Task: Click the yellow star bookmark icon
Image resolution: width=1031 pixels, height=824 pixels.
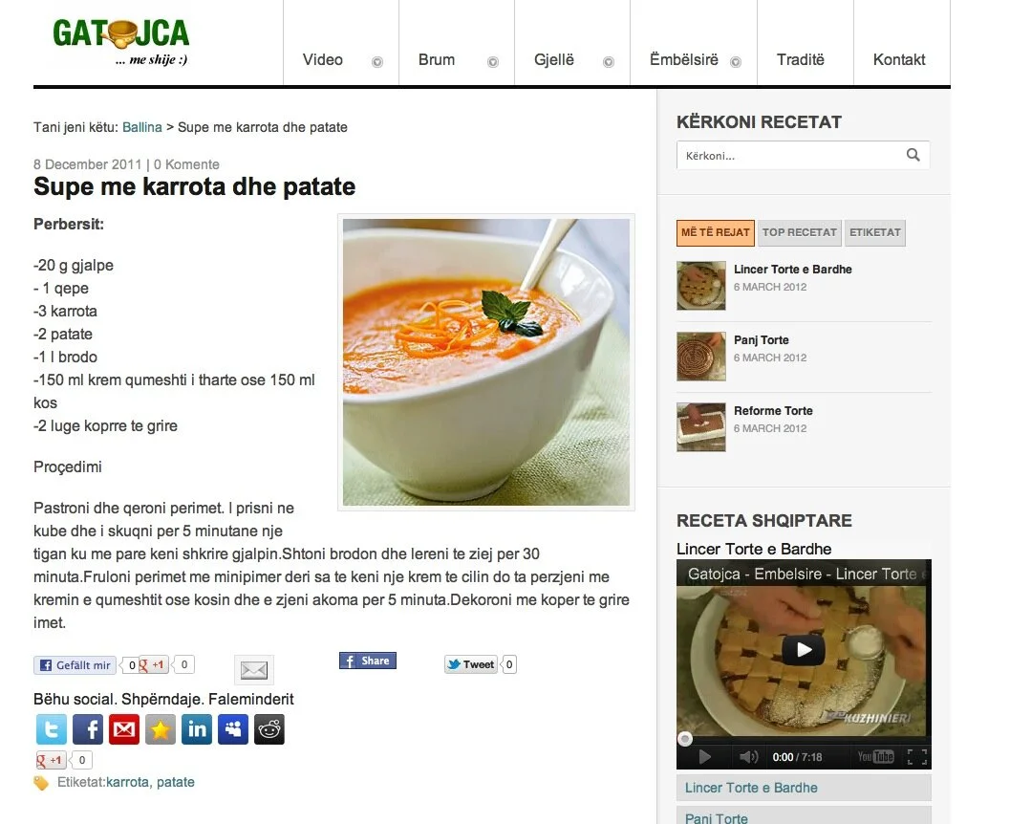Action: pos(161,729)
